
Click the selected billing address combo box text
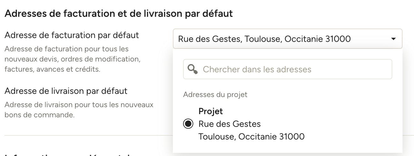(x=264, y=39)
